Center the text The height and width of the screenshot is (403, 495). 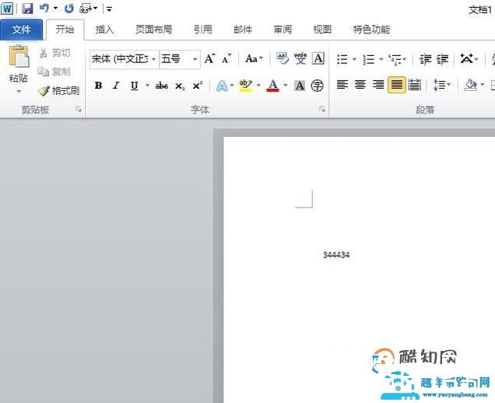point(360,85)
